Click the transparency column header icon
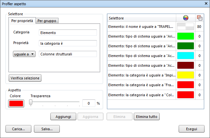The width and height of the screenshot is (210, 138). click(199, 18)
